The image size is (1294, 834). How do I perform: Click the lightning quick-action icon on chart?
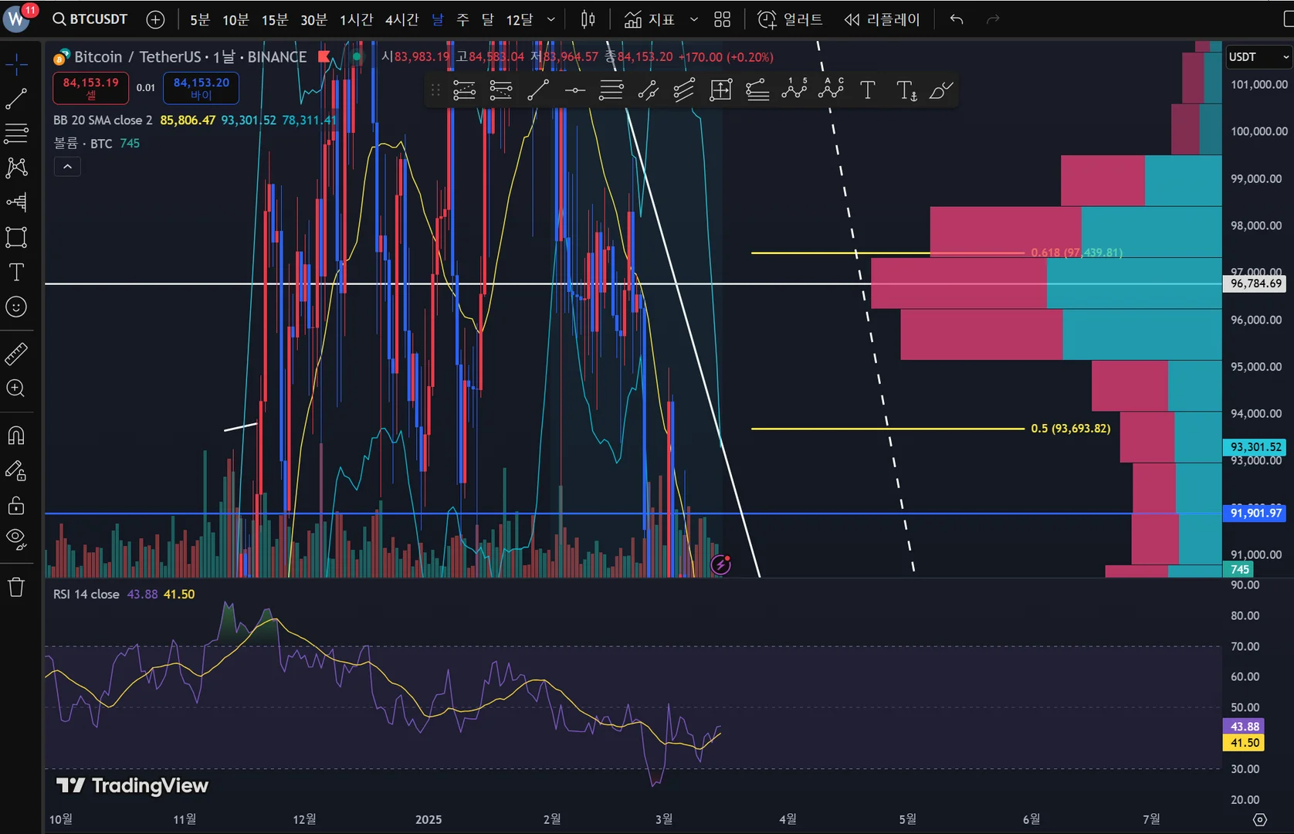pyautogui.click(x=720, y=564)
